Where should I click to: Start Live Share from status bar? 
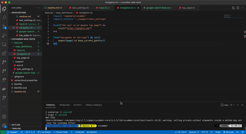44,132
